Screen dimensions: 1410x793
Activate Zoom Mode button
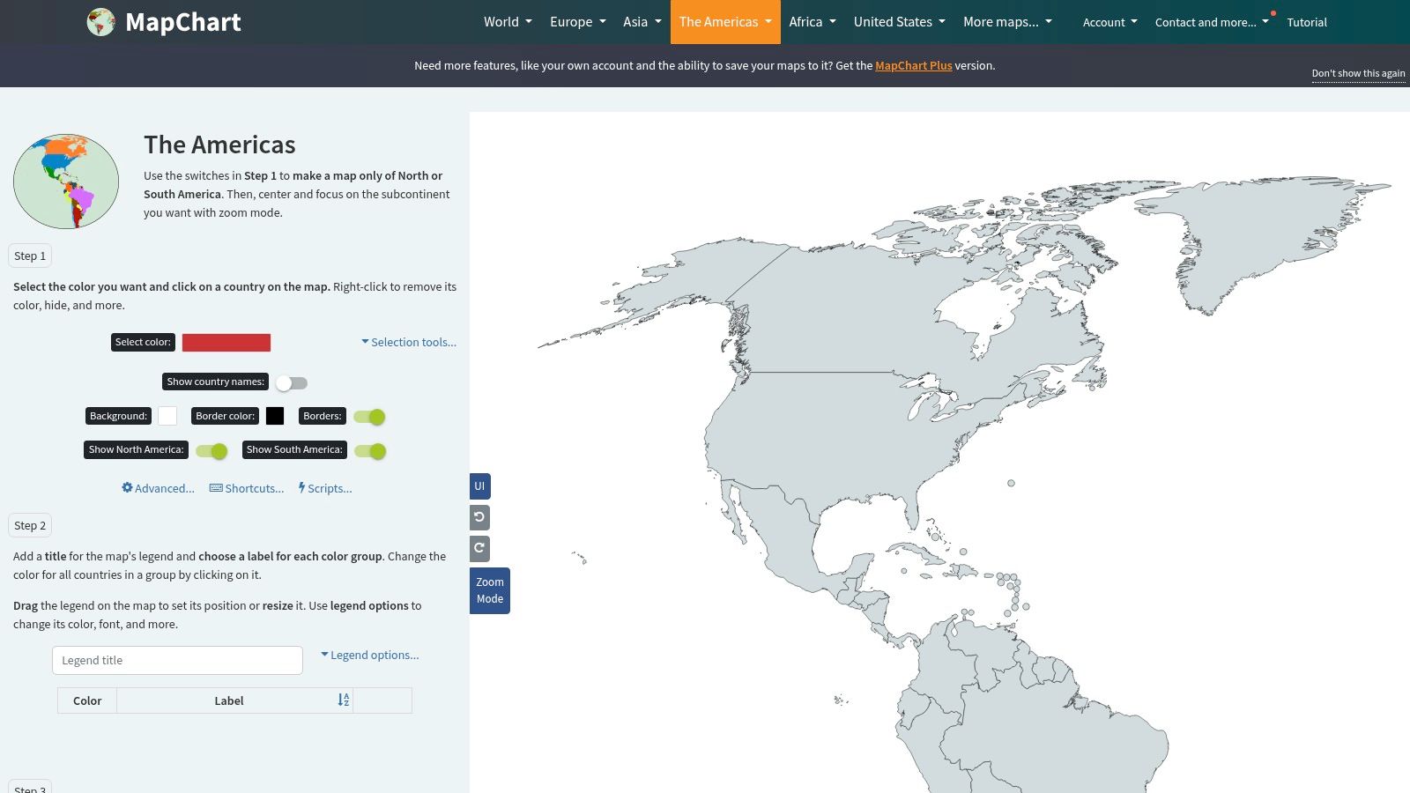(490, 590)
